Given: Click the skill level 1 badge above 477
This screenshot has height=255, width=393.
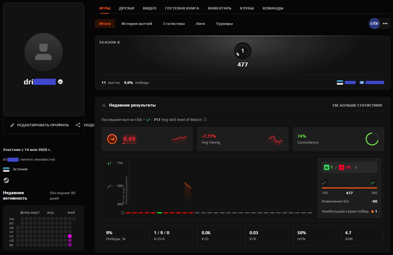Looking at the screenshot, I should pos(243,51).
